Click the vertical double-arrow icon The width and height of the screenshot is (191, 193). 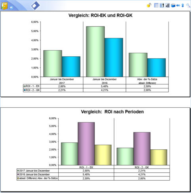183,6
